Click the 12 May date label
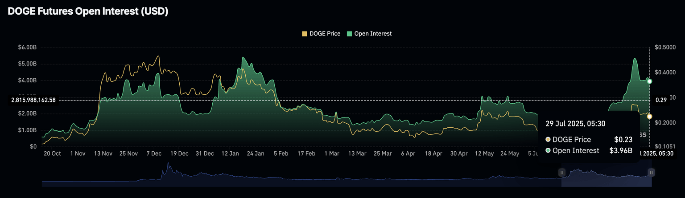 (484, 154)
